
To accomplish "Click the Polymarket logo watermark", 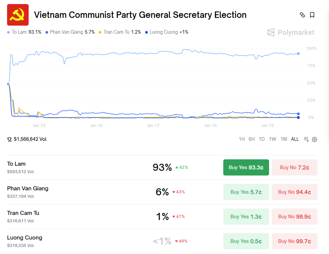I will 291,32.
